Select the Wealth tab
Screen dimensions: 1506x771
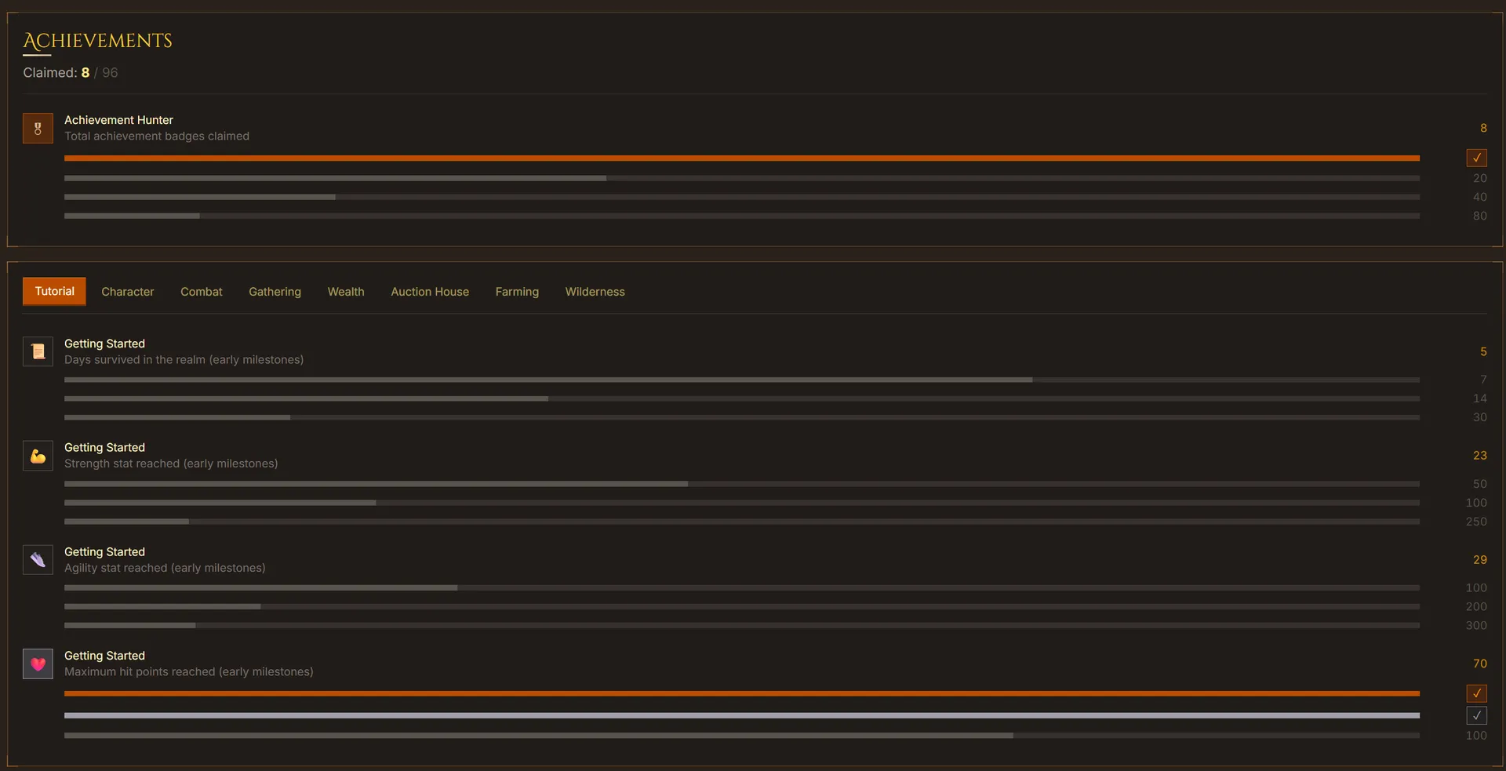[x=346, y=292]
